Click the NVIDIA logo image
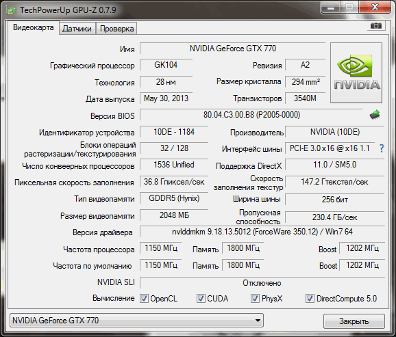Viewport: 396px width, 337px height. click(356, 73)
